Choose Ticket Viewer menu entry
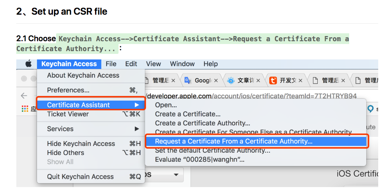Image resolution: width=381 pixels, height=195 pixels. (x=91, y=114)
